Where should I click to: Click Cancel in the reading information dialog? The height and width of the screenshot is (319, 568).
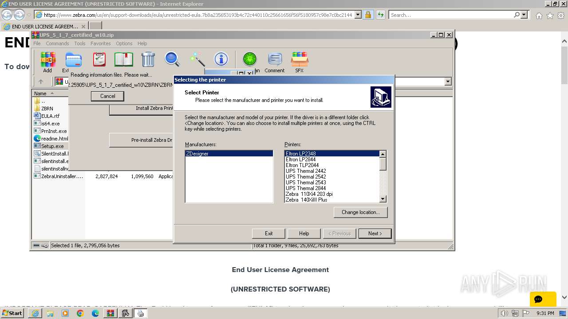click(x=107, y=96)
